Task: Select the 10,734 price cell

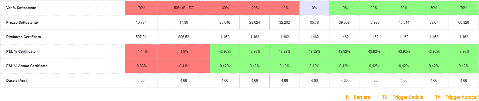Action: pos(141,22)
